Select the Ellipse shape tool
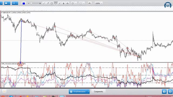 click(x=56, y=3)
